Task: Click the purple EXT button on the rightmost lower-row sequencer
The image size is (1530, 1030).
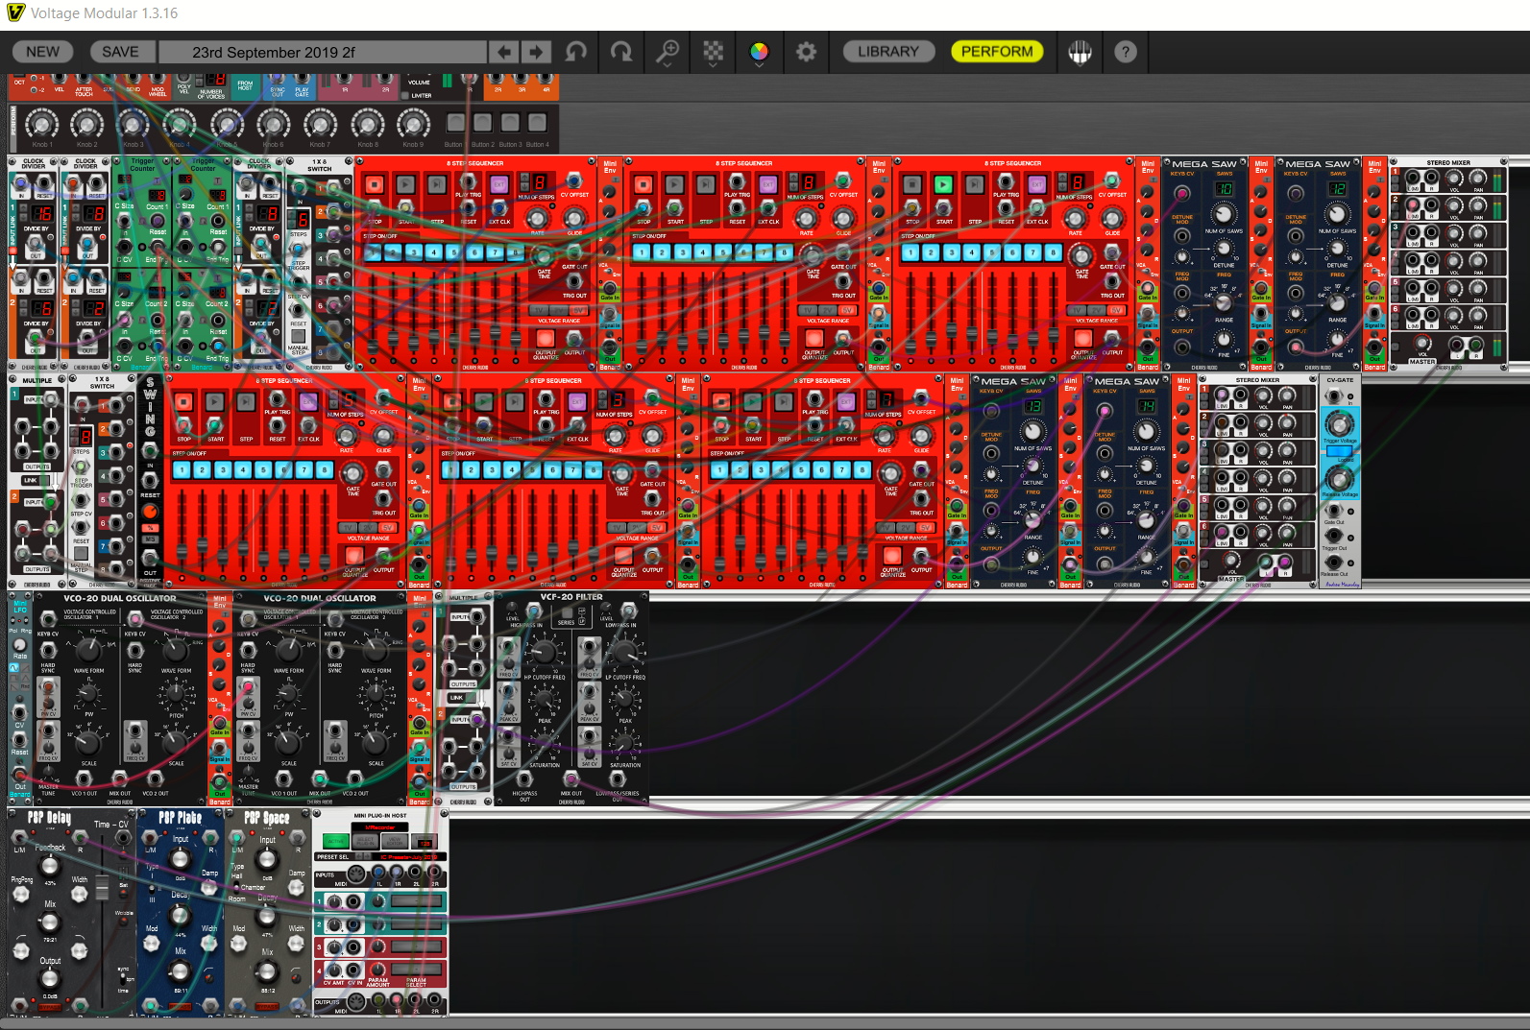Action: [x=845, y=402]
